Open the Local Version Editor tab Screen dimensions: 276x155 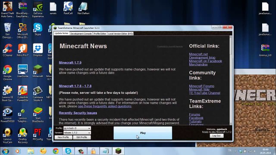coord(120,34)
